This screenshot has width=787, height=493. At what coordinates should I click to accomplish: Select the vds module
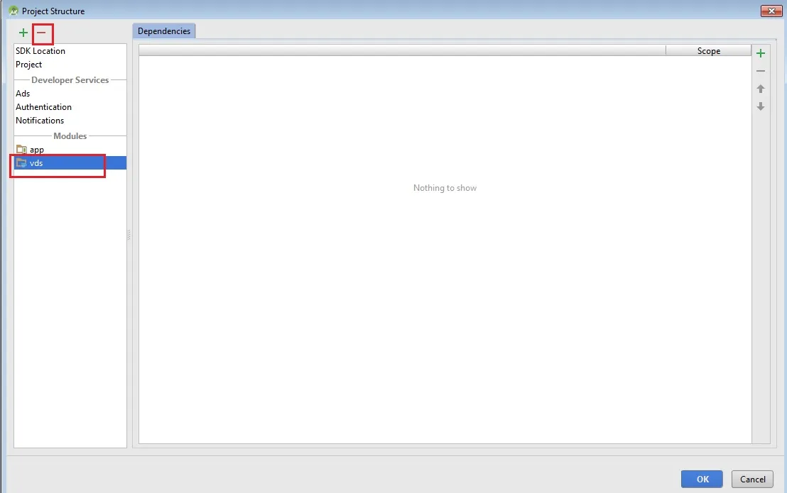pos(70,163)
